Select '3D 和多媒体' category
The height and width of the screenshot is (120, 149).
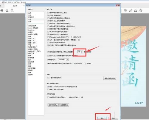click(x=32, y=26)
